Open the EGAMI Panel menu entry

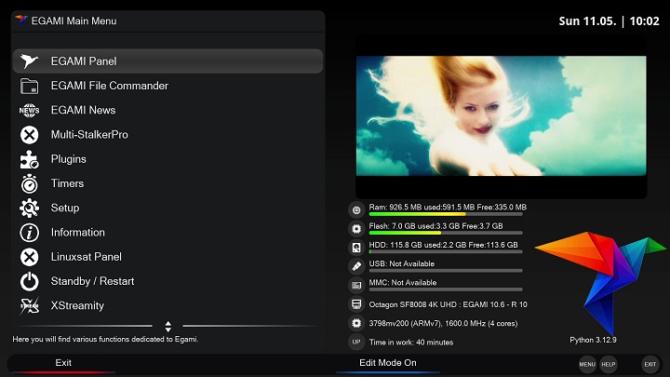(x=167, y=61)
